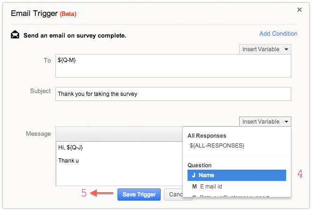Click the red (Beta) label in title
The image size is (312, 211).
pyautogui.click(x=68, y=14)
